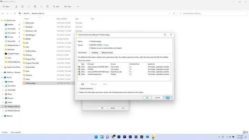Open Premiere Pro from the taskbar
The image size is (249, 140).
[x=124, y=137]
